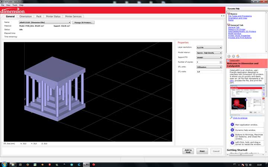Click the STL scale input field
This screenshot has width=268, height=167.
tap(209, 72)
